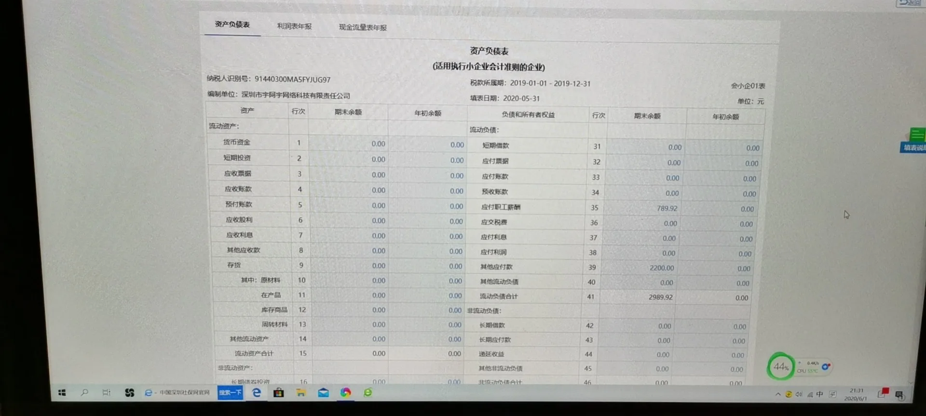Click the 负债和所有者权益 column header
Viewport: 926px width, 416px height.
[528, 115]
